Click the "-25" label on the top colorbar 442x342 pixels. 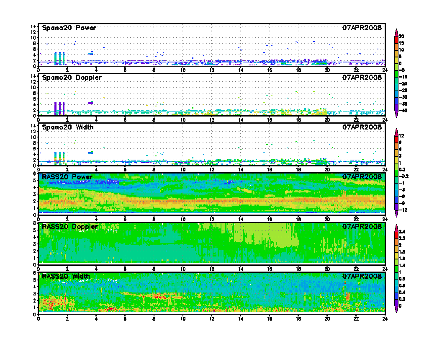click(403, 90)
